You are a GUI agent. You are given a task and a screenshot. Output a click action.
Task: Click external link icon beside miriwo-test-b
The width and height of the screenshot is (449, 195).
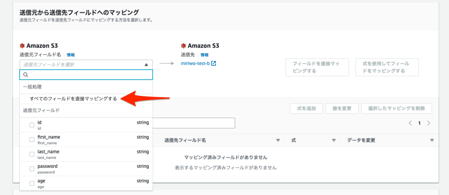pos(214,63)
